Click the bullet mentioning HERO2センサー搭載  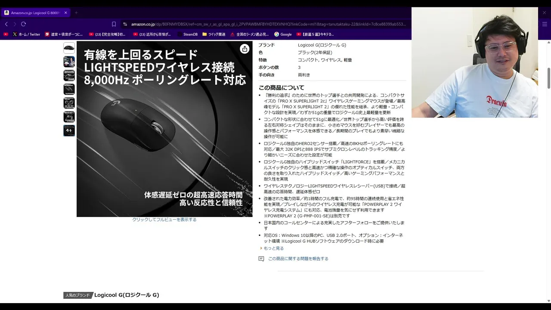tap(334, 149)
